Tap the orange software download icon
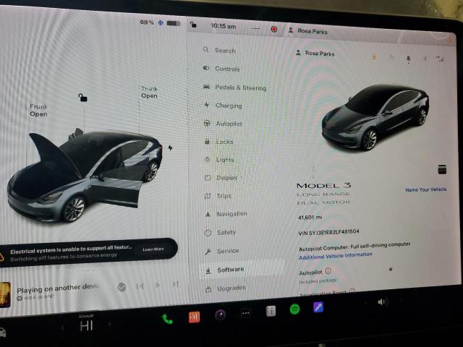Viewport: 463px width, 347px height. coord(374,56)
